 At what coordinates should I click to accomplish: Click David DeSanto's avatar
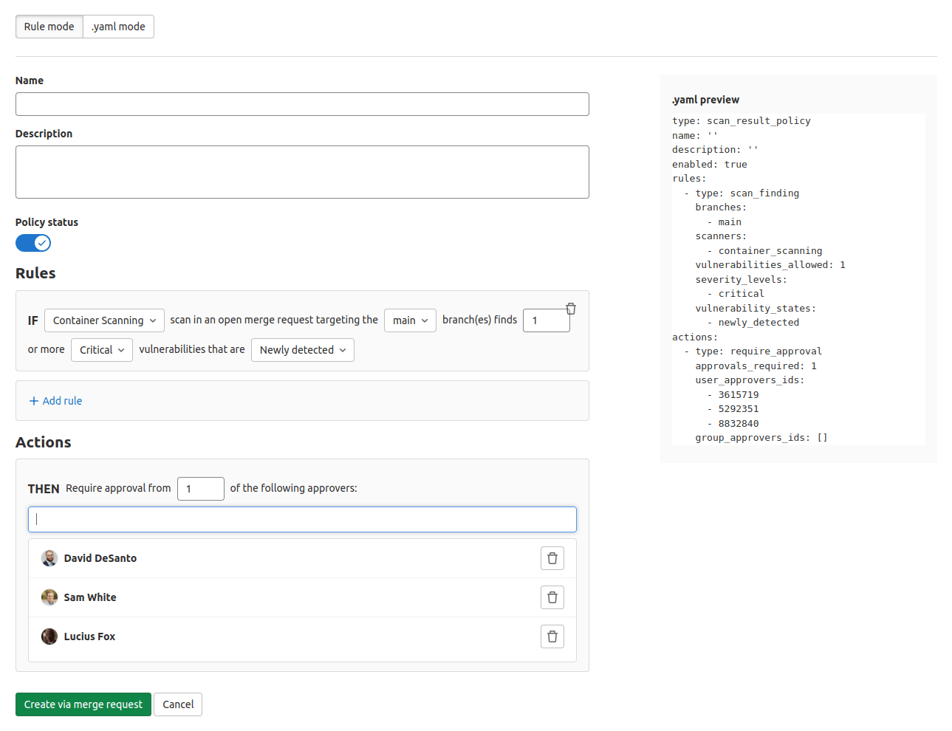(49, 558)
